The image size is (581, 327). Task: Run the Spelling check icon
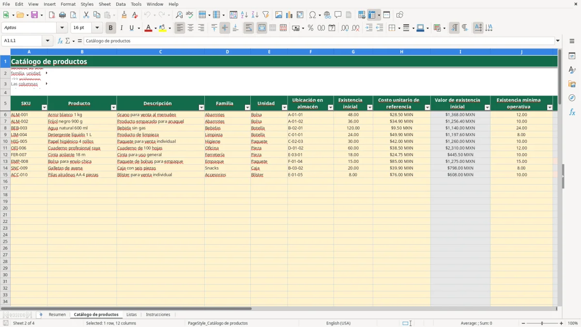pyautogui.click(x=190, y=15)
